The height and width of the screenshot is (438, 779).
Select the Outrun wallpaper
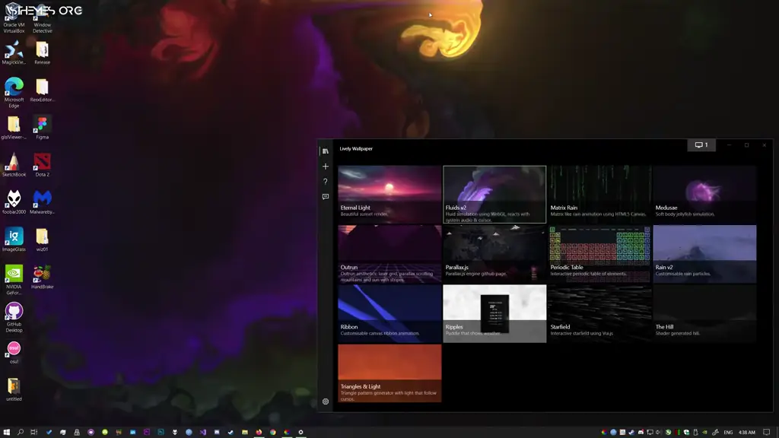(389, 253)
